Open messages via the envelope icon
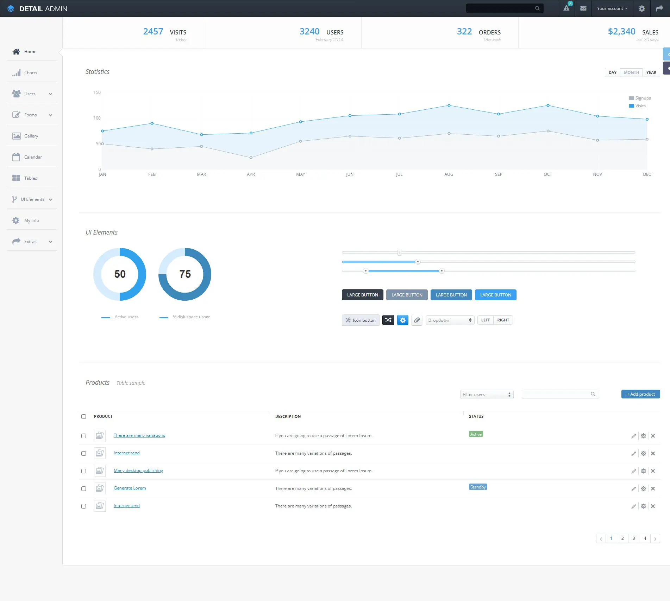Screen dimensions: 670x601 tap(583, 8)
